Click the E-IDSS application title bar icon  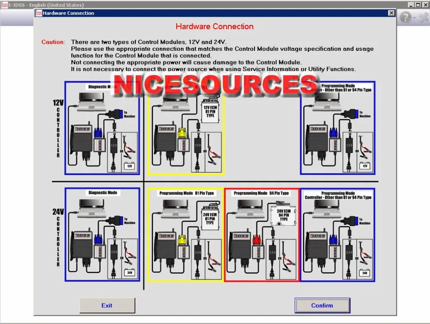(5, 5)
